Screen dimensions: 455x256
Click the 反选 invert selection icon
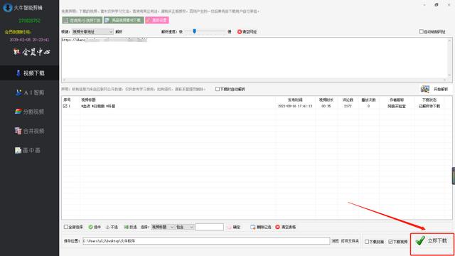(127, 227)
